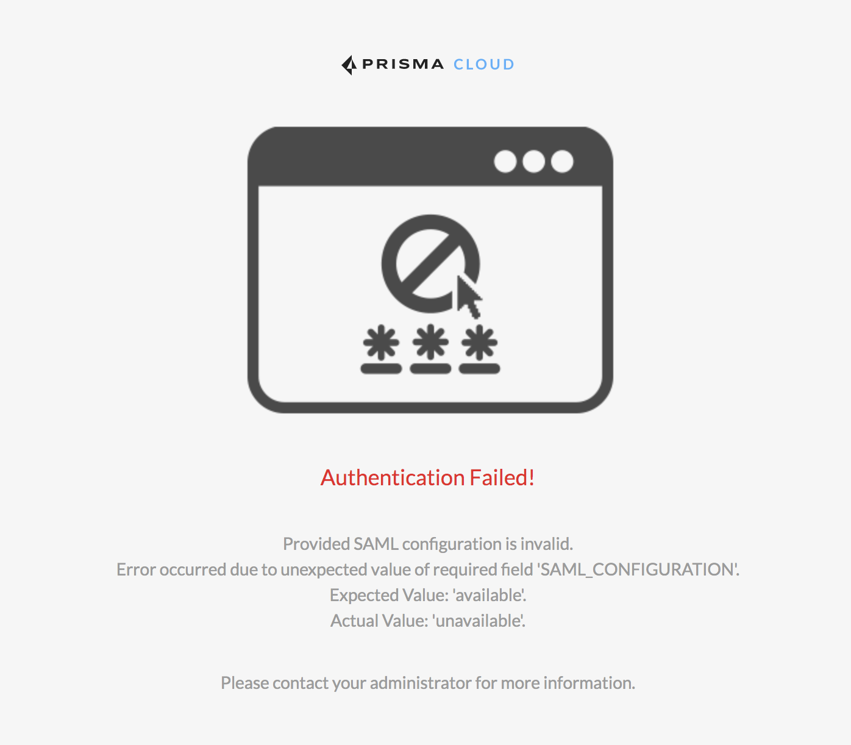Screen dimensions: 851x745
Task: Click the Expected Value 'available' line
Action: pos(428,595)
